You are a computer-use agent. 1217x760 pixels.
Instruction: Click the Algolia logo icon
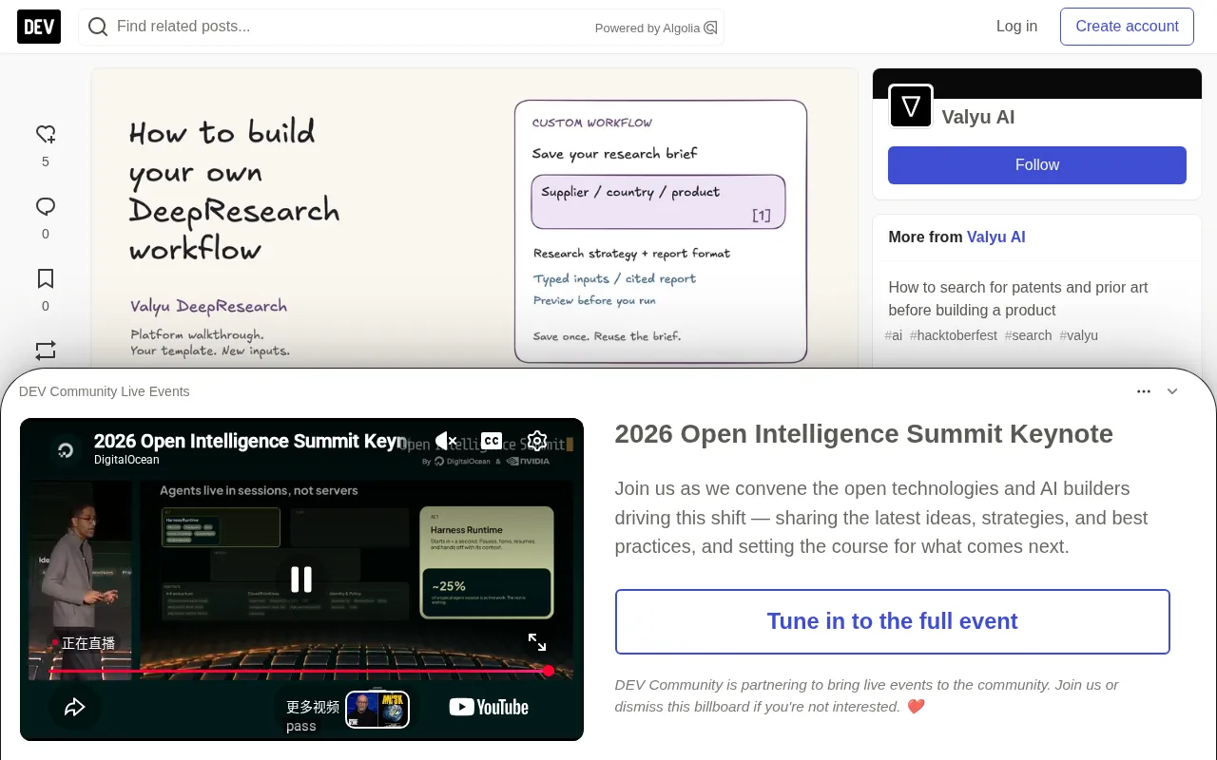[710, 28]
